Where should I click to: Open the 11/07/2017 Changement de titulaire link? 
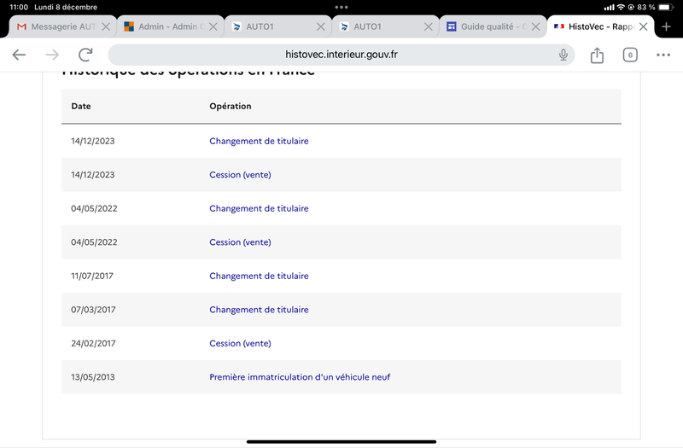pyautogui.click(x=259, y=276)
